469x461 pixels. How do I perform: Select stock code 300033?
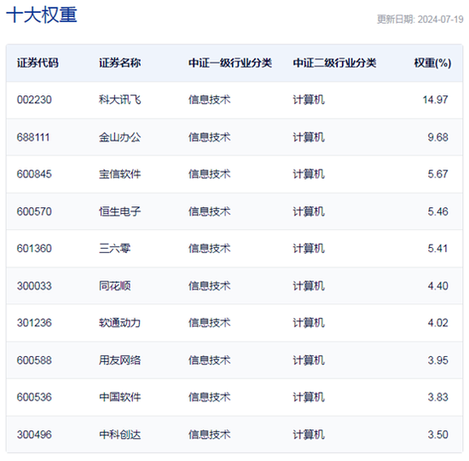coord(34,286)
